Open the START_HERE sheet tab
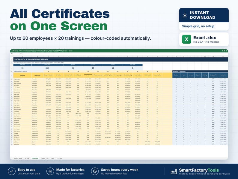This screenshot has height=179, width=238. [18, 159]
